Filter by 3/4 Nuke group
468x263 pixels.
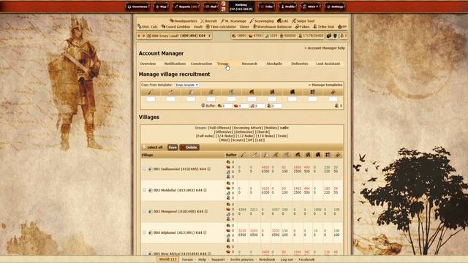click(225, 136)
